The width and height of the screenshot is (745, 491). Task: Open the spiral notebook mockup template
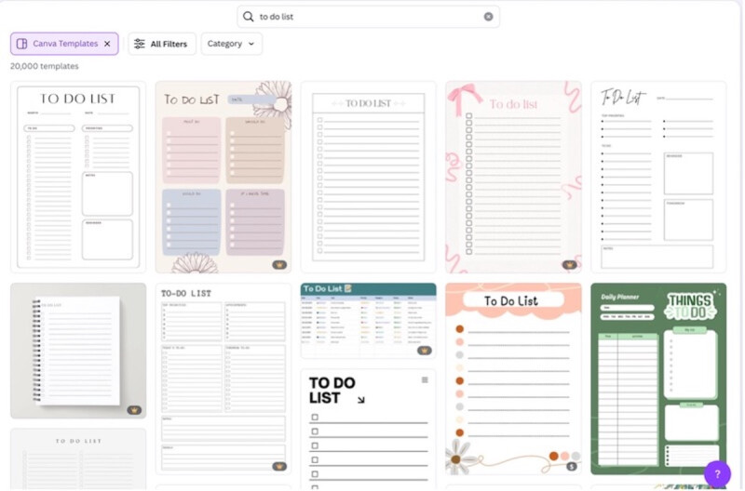tap(78, 351)
